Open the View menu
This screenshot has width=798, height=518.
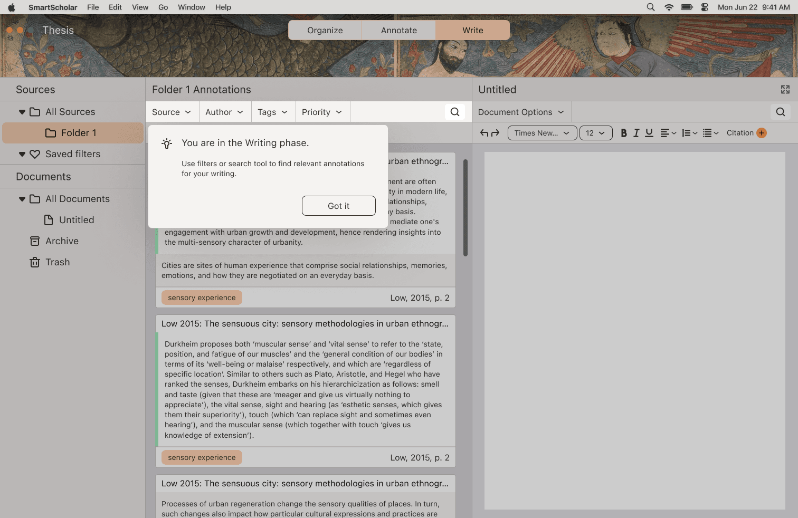[x=140, y=7]
